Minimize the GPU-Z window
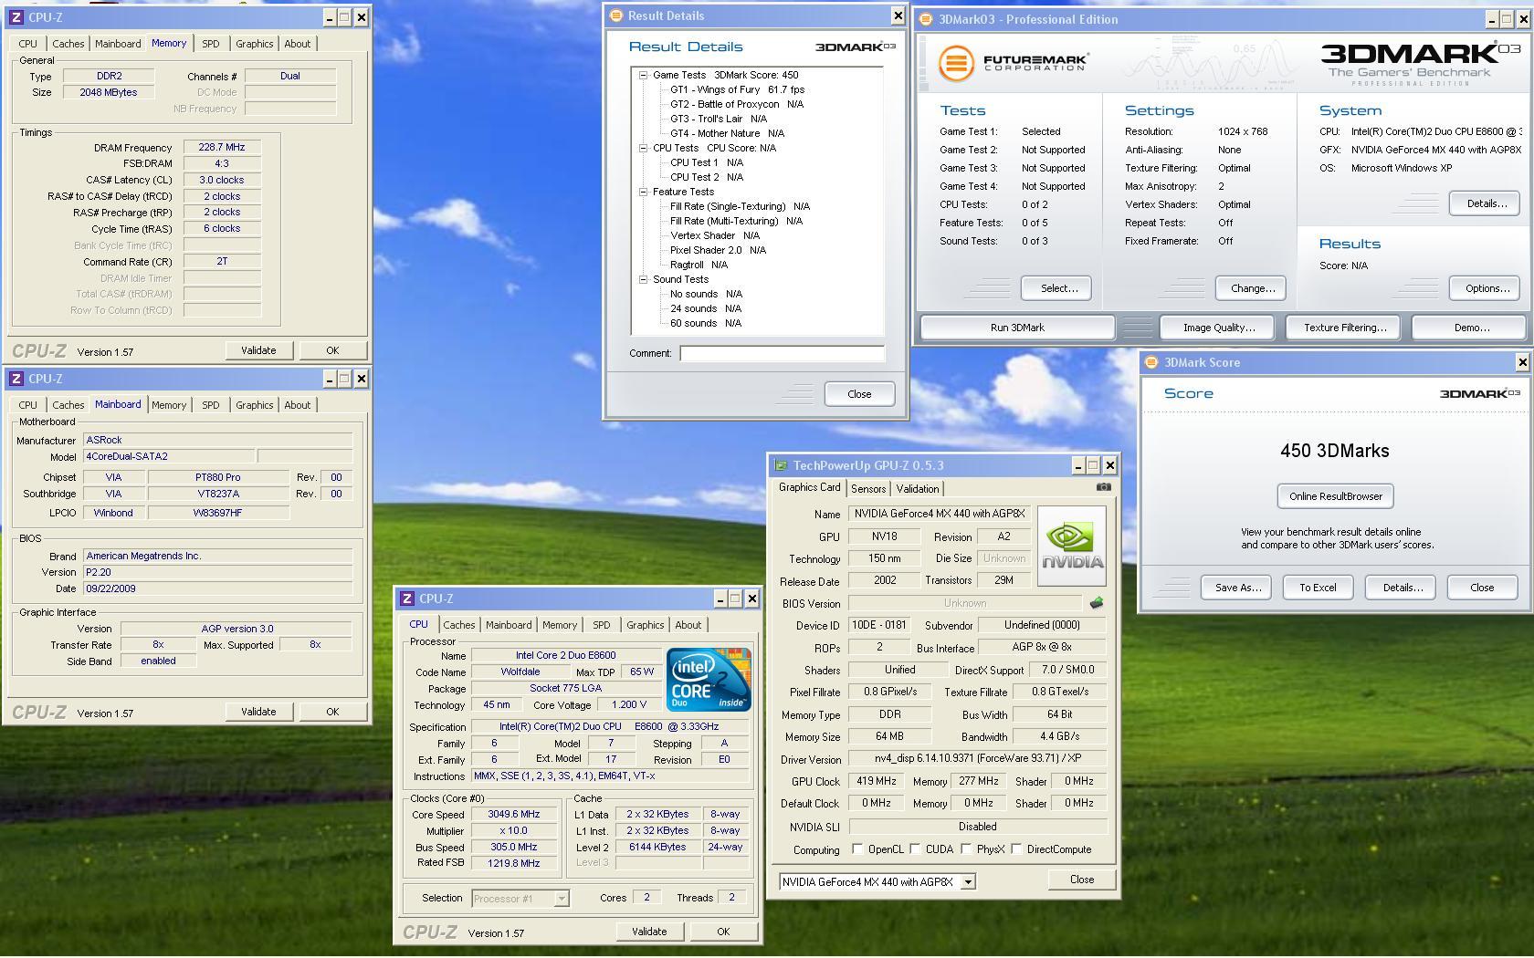1534x958 pixels. click(x=1077, y=465)
